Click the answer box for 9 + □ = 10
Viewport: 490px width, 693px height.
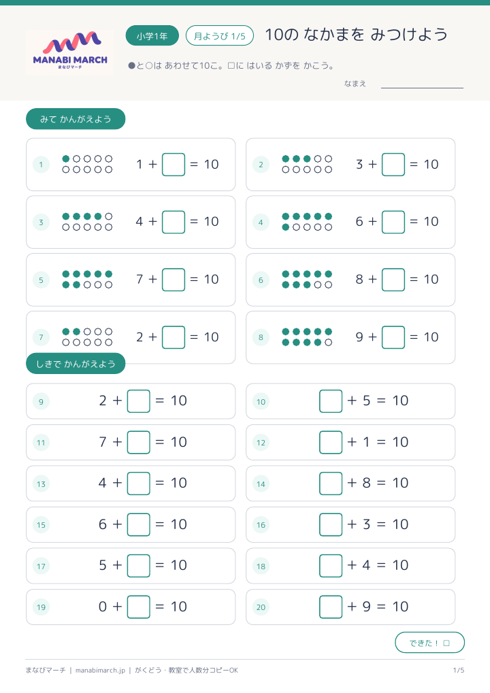click(393, 337)
